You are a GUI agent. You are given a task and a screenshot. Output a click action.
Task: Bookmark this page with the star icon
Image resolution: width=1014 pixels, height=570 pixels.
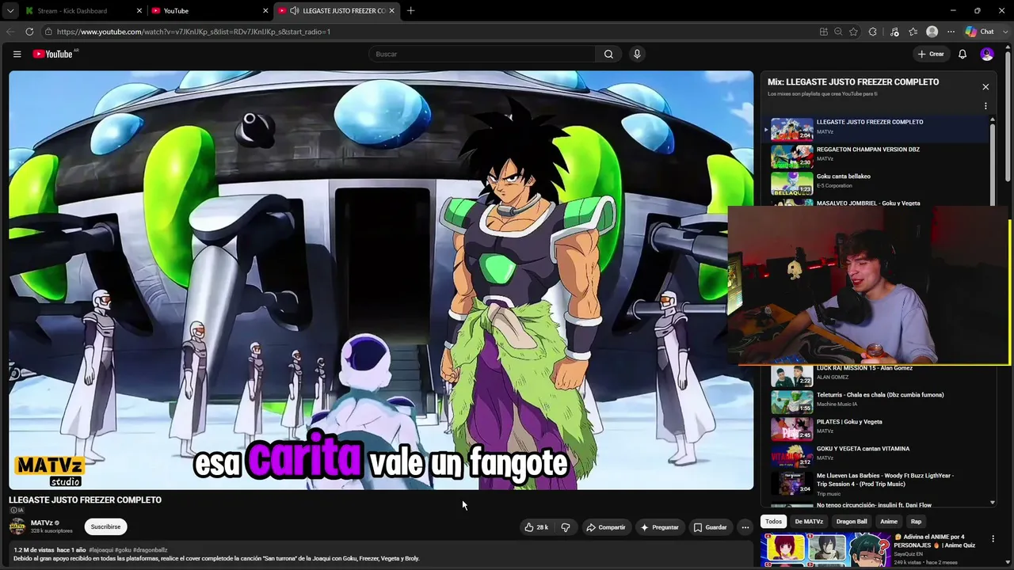click(853, 32)
